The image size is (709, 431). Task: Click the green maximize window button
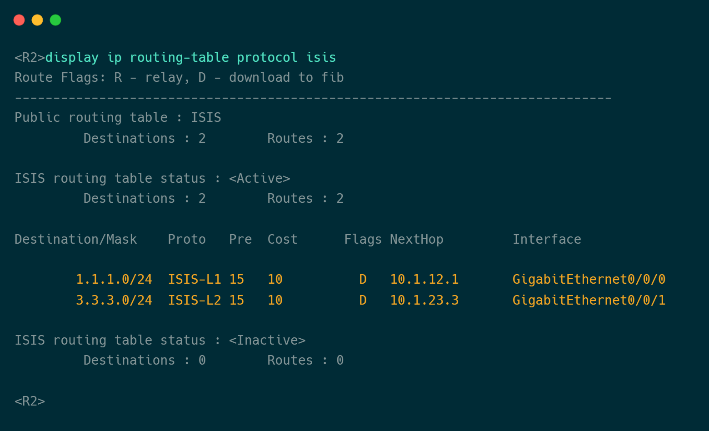pos(55,20)
